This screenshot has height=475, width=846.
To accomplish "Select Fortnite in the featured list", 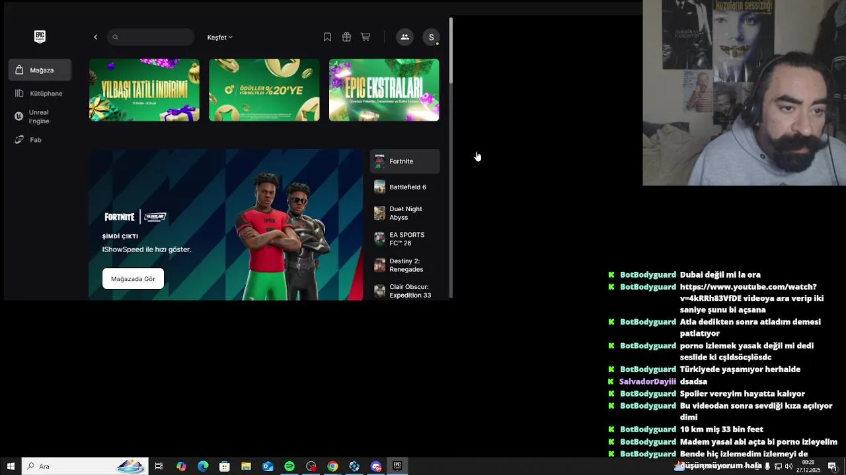I will [x=404, y=161].
